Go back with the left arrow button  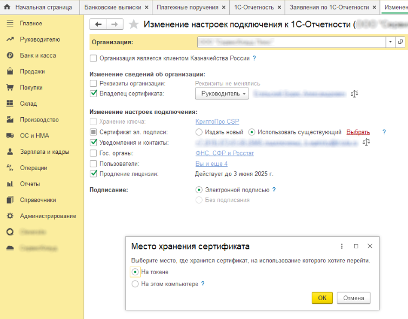pyautogui.click(x=98, y=24)
